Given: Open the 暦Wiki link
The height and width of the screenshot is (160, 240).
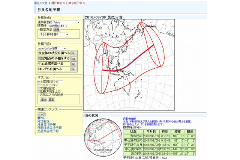Looking at the screenshot, I should click(41, 118).
